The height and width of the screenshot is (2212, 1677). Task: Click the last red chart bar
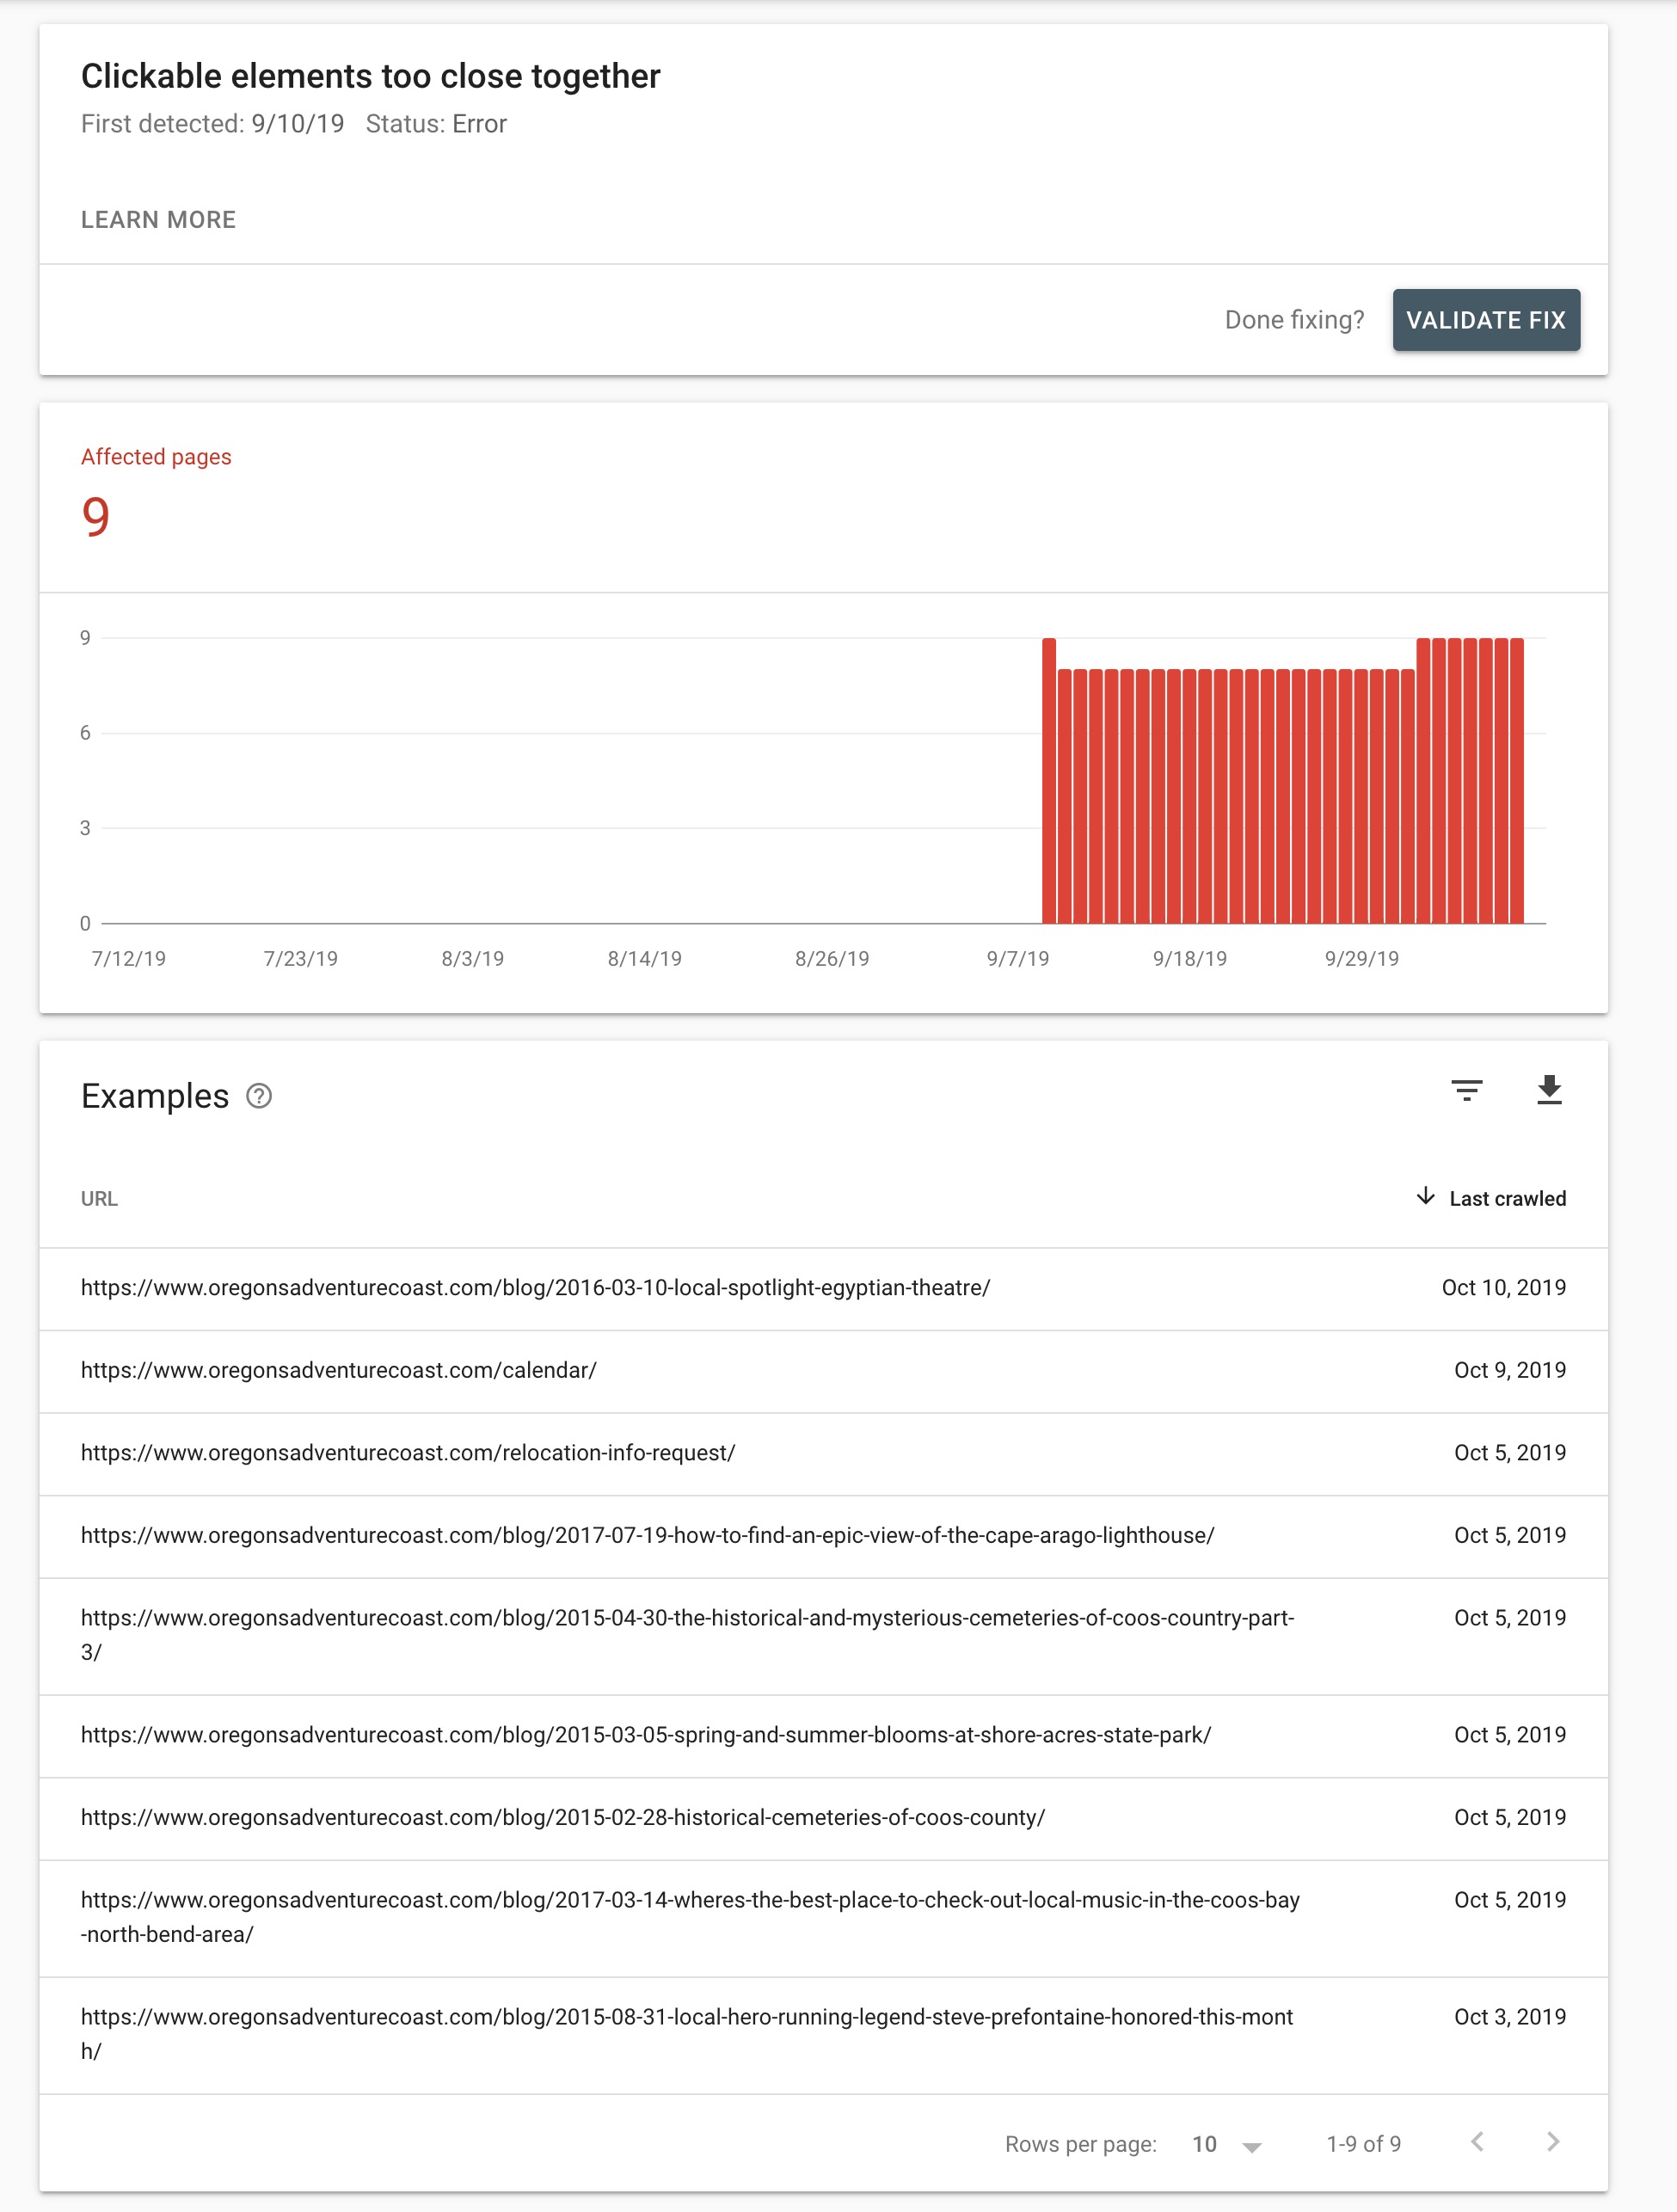click(x=1517, y=780)
